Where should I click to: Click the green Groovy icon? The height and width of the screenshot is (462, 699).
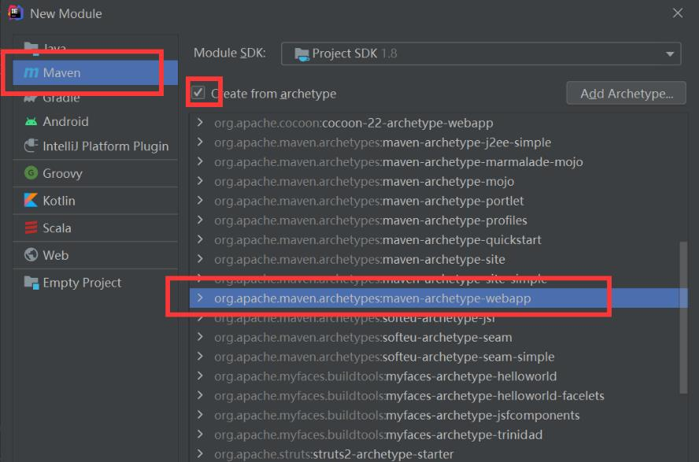pos(31,173)
